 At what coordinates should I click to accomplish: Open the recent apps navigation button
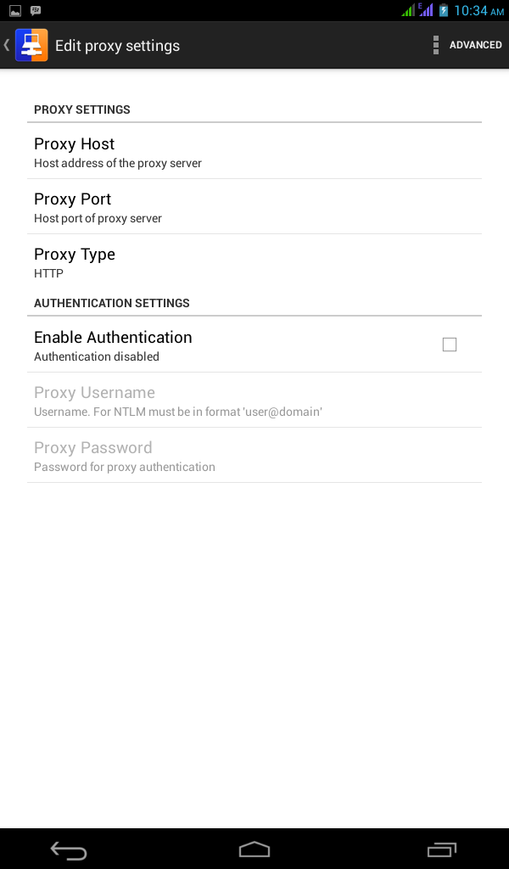441,849
